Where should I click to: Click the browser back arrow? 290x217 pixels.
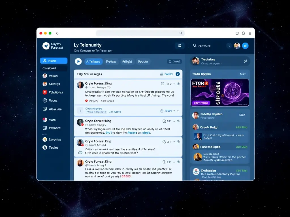point(57,33)
